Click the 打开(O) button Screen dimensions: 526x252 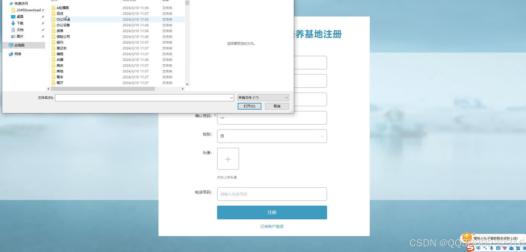coord(249,106)
